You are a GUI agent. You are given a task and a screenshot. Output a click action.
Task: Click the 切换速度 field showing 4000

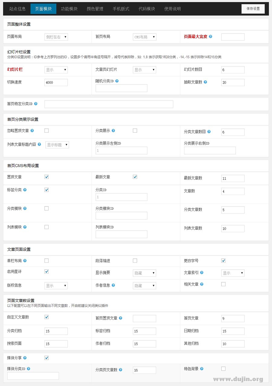click(56, 83)
